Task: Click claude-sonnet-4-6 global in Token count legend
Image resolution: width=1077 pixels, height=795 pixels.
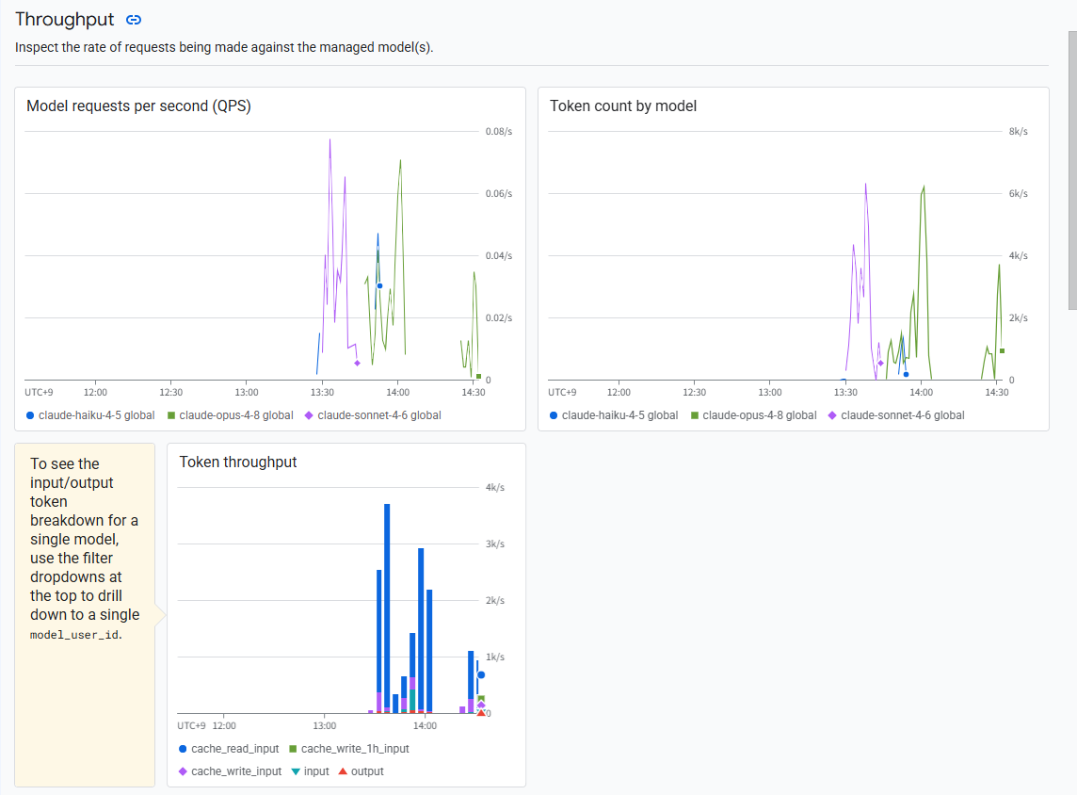Action: pyautogui.click(x=896, y=415)
